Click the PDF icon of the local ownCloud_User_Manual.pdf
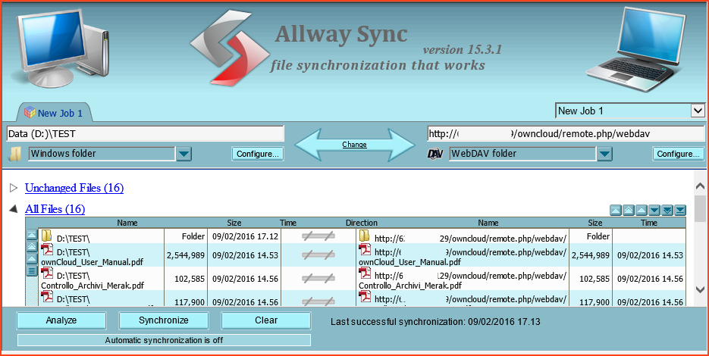Screen dimensions: 709x356 47,250
